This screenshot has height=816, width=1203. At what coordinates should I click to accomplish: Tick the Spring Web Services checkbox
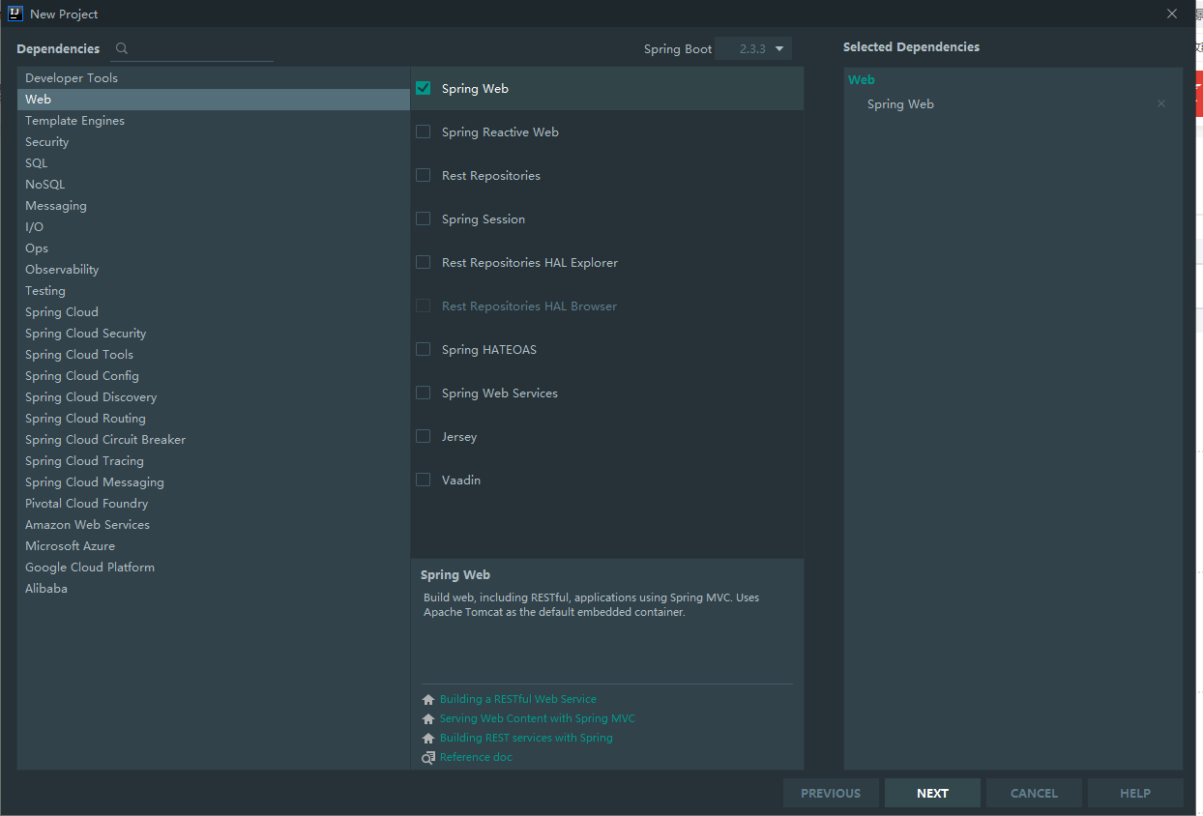pyautogui.click(x=423, y=393)
